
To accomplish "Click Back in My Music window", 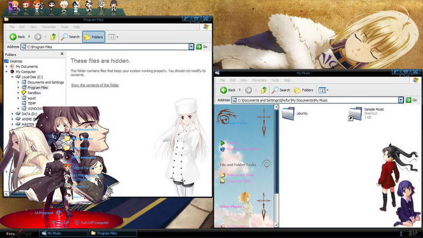I will point(228,90).
